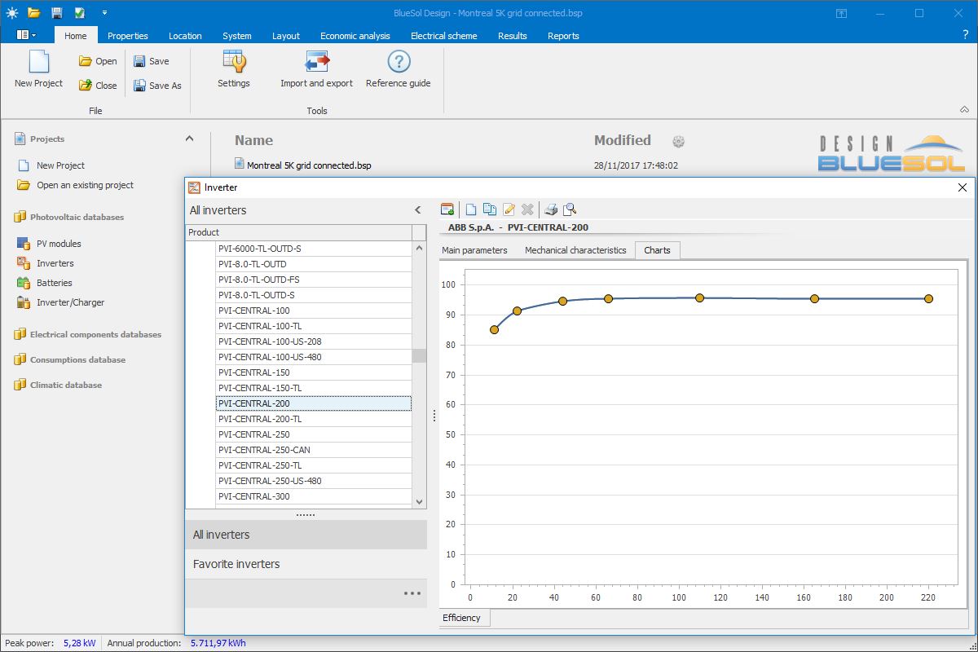Click the product list scroll up arrow
Viewport: 978px width, 652px height.
[420, 248]
